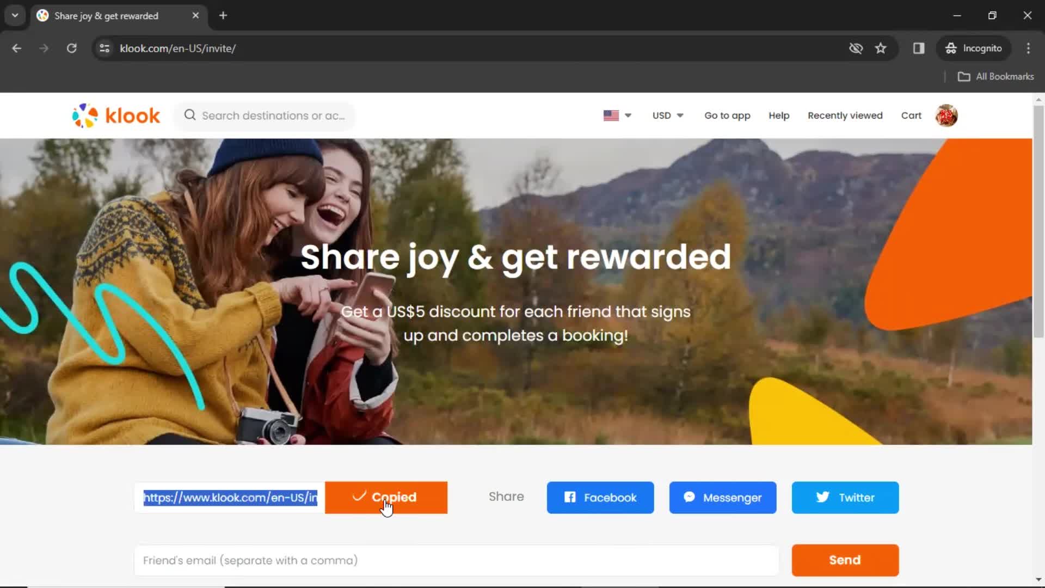Open the user profile dropdown
Screen dimensions: 1045x588
[946, 115]
